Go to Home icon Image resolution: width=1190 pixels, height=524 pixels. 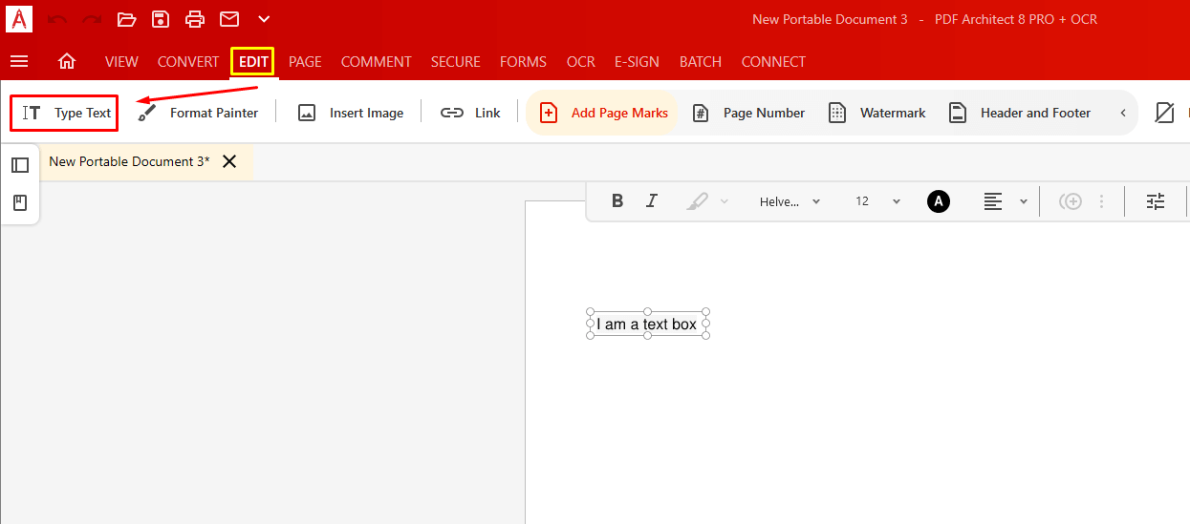67,61
